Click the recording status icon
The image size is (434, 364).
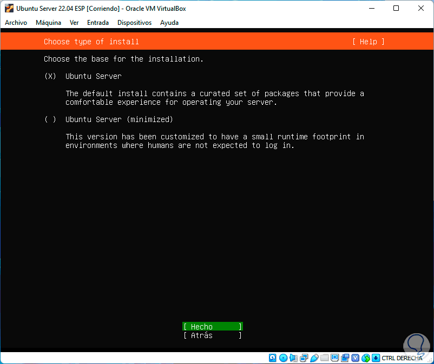(x=345, y=358)
